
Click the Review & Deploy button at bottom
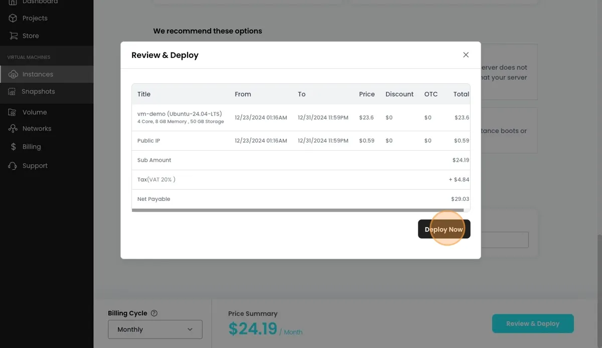click(x=533, y=323)
